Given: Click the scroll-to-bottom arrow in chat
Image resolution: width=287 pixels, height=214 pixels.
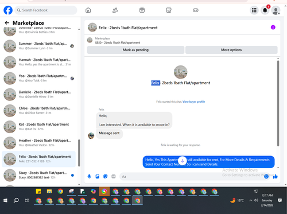Looking at the screenshot, I should coord(183,161).
